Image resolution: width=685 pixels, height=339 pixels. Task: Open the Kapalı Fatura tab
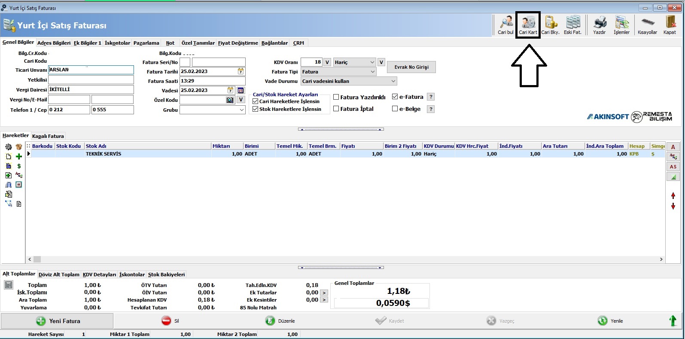(x=48, y=136)
